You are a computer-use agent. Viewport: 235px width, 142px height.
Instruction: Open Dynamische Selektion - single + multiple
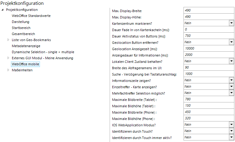click(43, 52)
